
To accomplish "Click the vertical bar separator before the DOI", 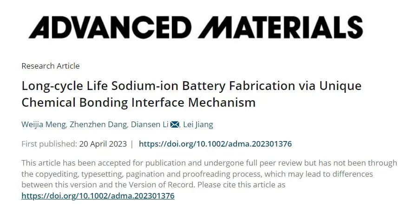I will click(x=132, y=144).
